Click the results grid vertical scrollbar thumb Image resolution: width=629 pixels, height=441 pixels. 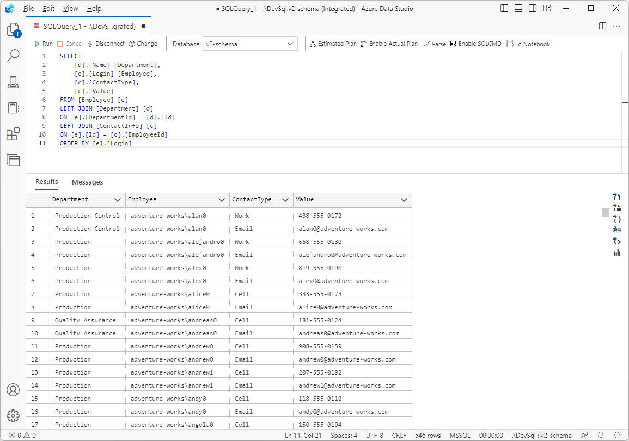(606, 212)
